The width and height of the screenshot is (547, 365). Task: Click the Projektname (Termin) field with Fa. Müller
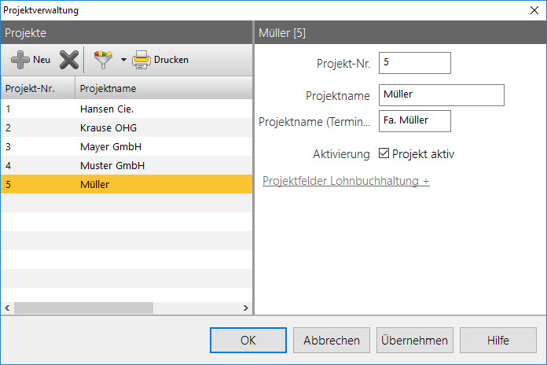coord(414,121)
